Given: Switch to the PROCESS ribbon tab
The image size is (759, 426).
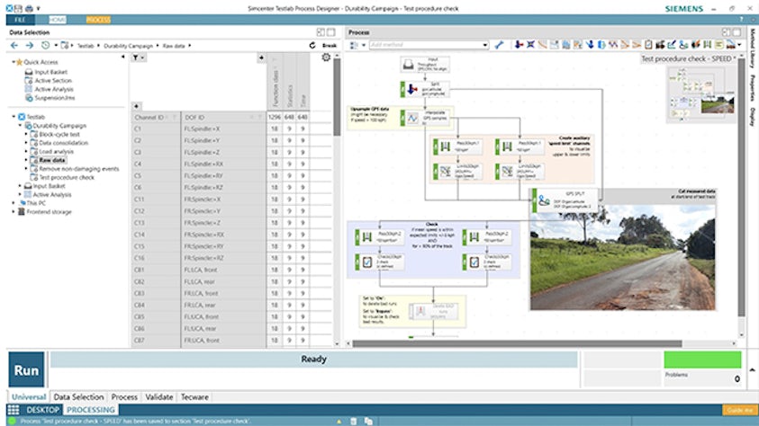Looking at the screenshot, I should 98,19.
